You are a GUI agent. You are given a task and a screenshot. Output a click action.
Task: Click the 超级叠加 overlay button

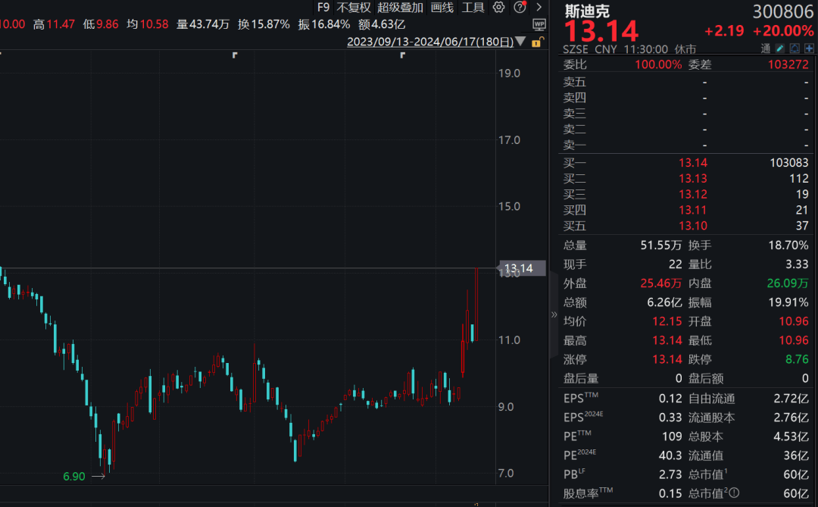click(x=400, y=8)
